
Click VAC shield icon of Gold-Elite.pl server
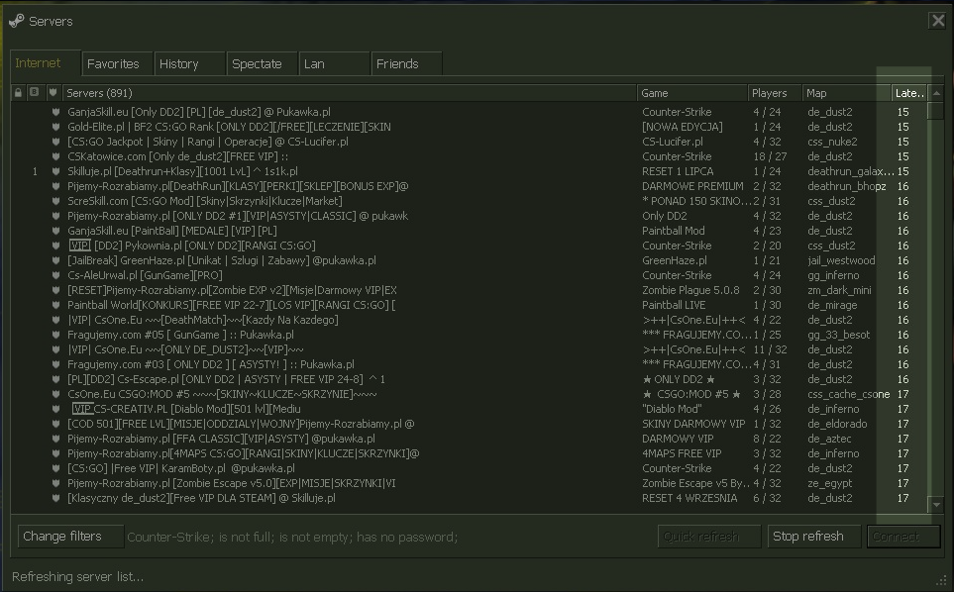[x=56, y=127]
